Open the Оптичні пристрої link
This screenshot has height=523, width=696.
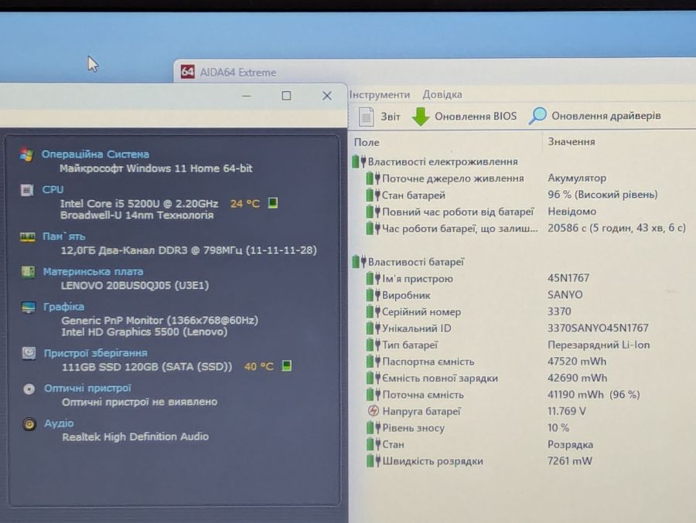point(87,388)
